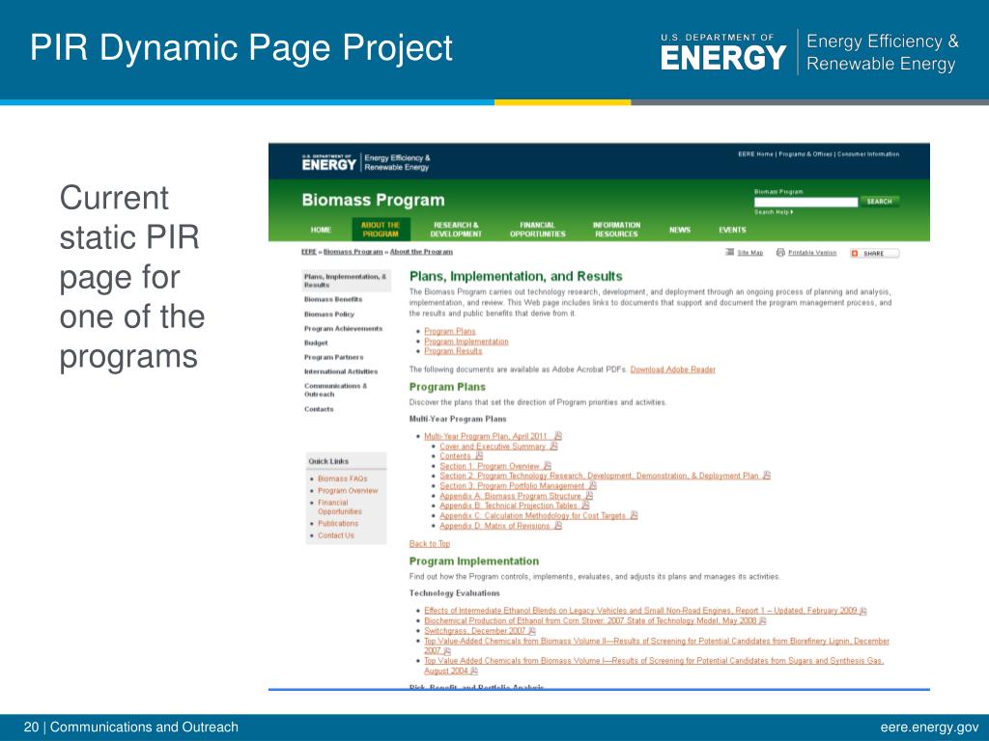The height and width of the screenshot is (741, 989).
Task: Jump to the Program Plans anchor link
Action: click(450, 332)
